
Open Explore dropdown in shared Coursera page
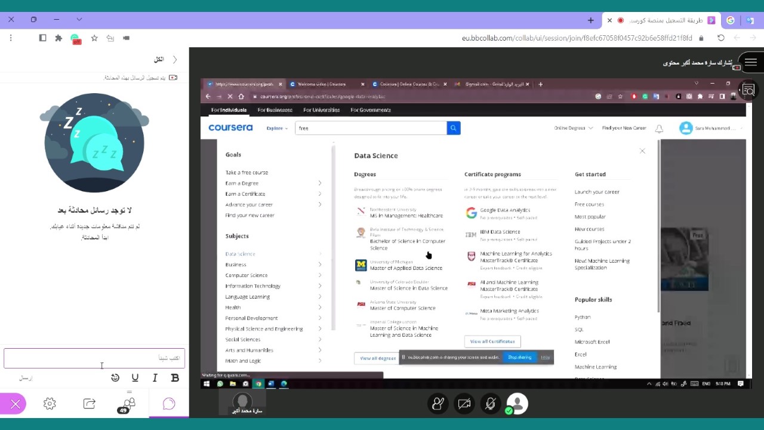[277, 128]
